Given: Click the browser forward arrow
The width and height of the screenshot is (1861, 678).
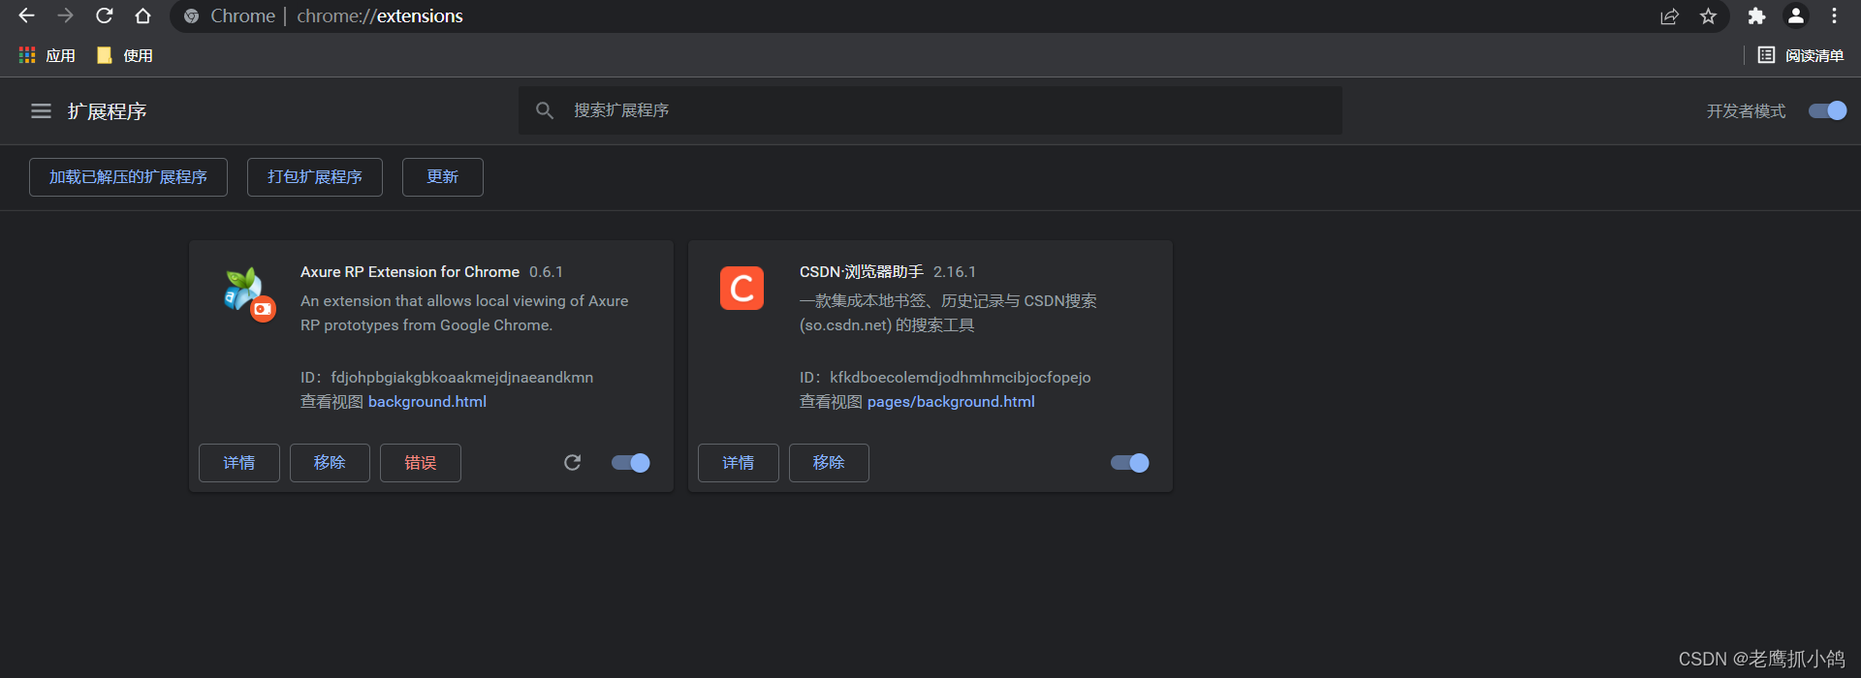Looking at the screenshot, I should pos(65,15).
